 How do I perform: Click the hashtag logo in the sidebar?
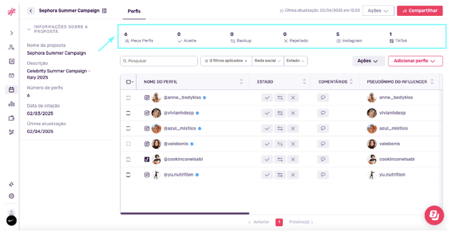(x=11, y=12)
